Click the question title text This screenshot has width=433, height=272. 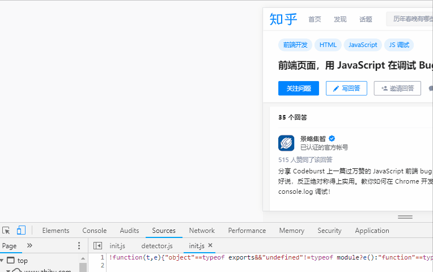pyautogui.click(x=355, y=65)
